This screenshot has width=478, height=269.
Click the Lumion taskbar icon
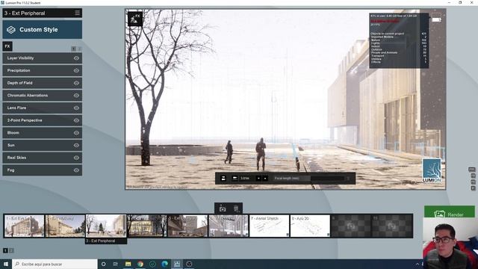[x=177, y=264]
